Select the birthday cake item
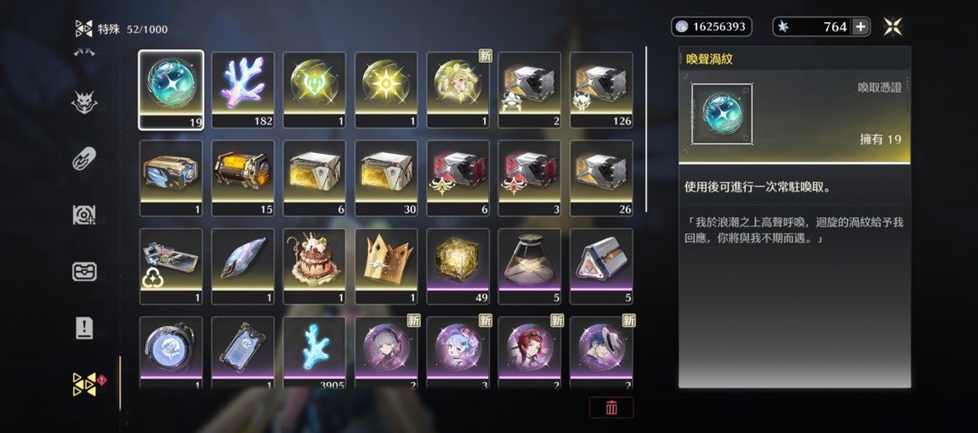This screenshot has width=978, height=433. 315,266
